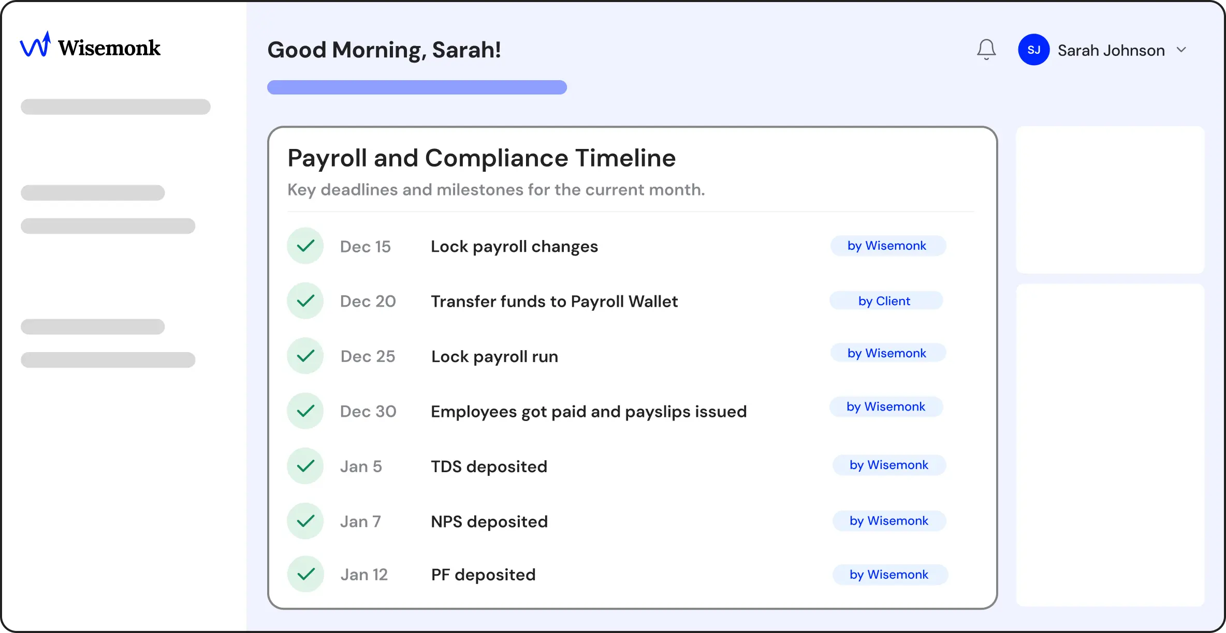Click the by Wisemonk tag on TDS deposited
The height and width of the screenshot is (633, 1226).
[889, 465]
